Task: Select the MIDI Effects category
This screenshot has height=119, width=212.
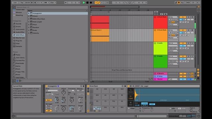Action: point(19,35)
